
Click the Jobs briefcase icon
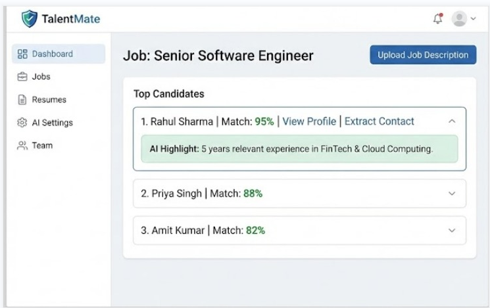point(22,77)
